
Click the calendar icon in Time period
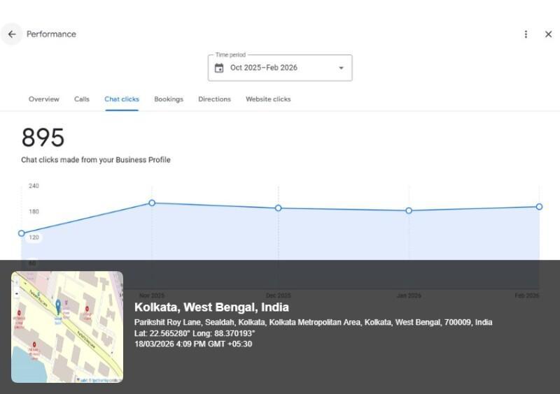219,68
